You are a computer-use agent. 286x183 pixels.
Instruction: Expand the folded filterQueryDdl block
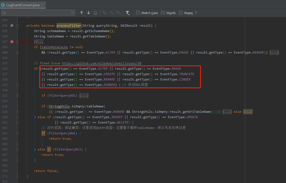pyautogui.click(x=84, y=96)
